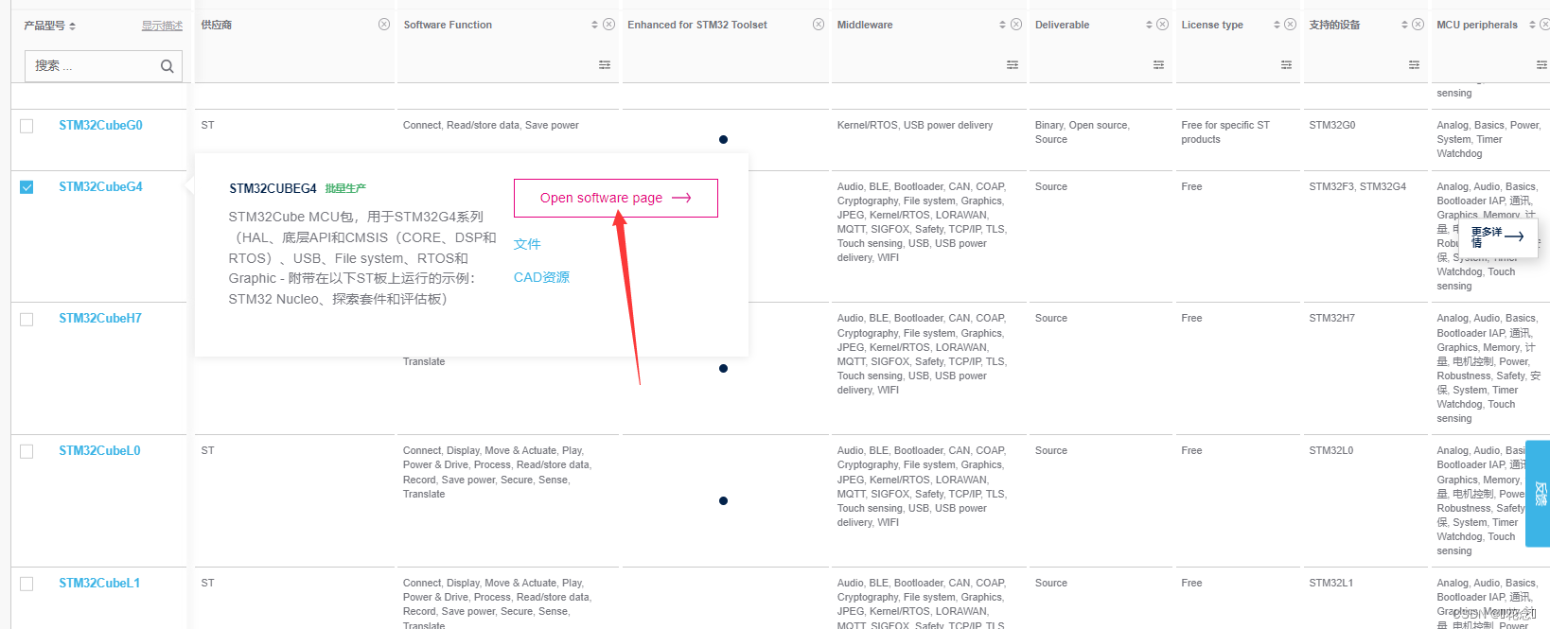The image size is (1550, 629).
Task: Click the Deliverable column header label
Action: [1062, 25]
